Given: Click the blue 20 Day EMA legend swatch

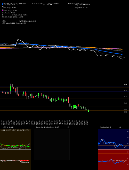Looking at the screenshot, I should tap(3, 4).
